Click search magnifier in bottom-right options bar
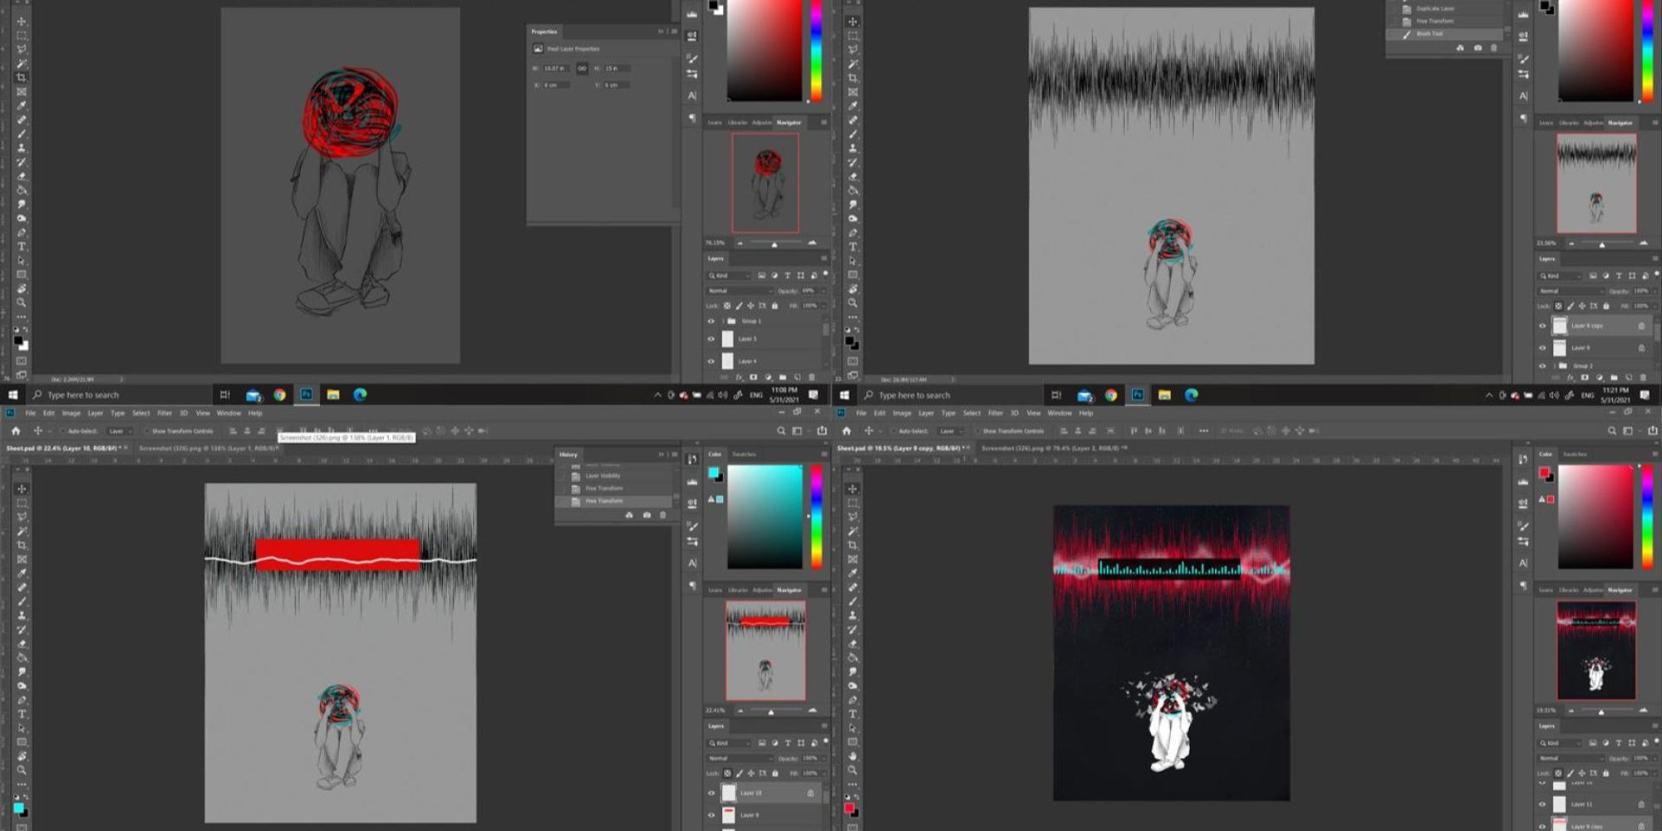 1612,430
